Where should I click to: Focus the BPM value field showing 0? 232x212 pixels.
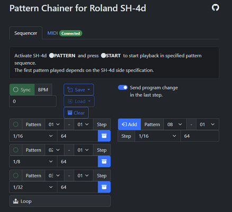pos(33,101)
